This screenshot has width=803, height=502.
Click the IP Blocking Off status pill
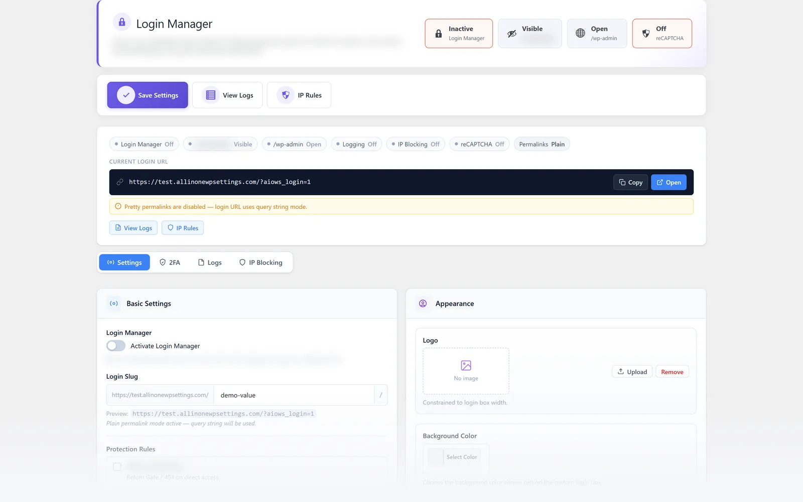pyautogui.click(x=416, y=144)
